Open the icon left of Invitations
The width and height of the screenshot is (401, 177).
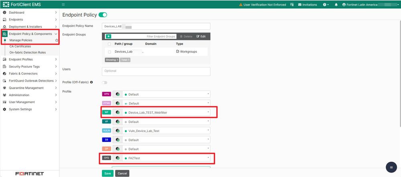coord(292,4)
